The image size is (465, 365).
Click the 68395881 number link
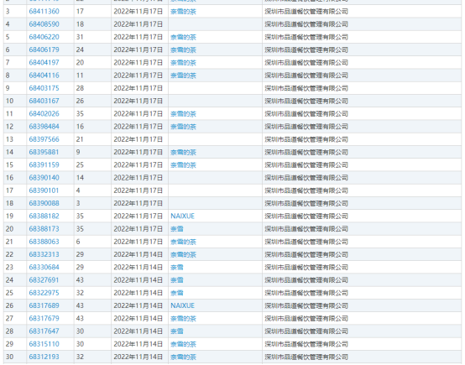click(x=44, y=152)
